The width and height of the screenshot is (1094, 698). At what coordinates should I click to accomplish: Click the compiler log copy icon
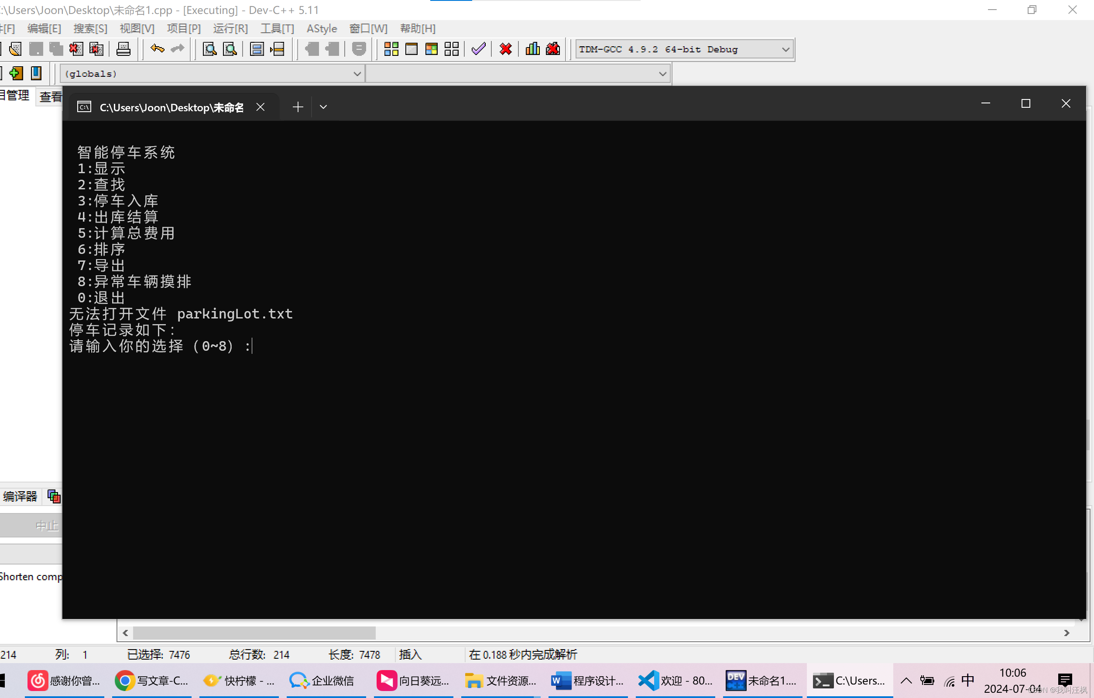[x=54, y=496]
